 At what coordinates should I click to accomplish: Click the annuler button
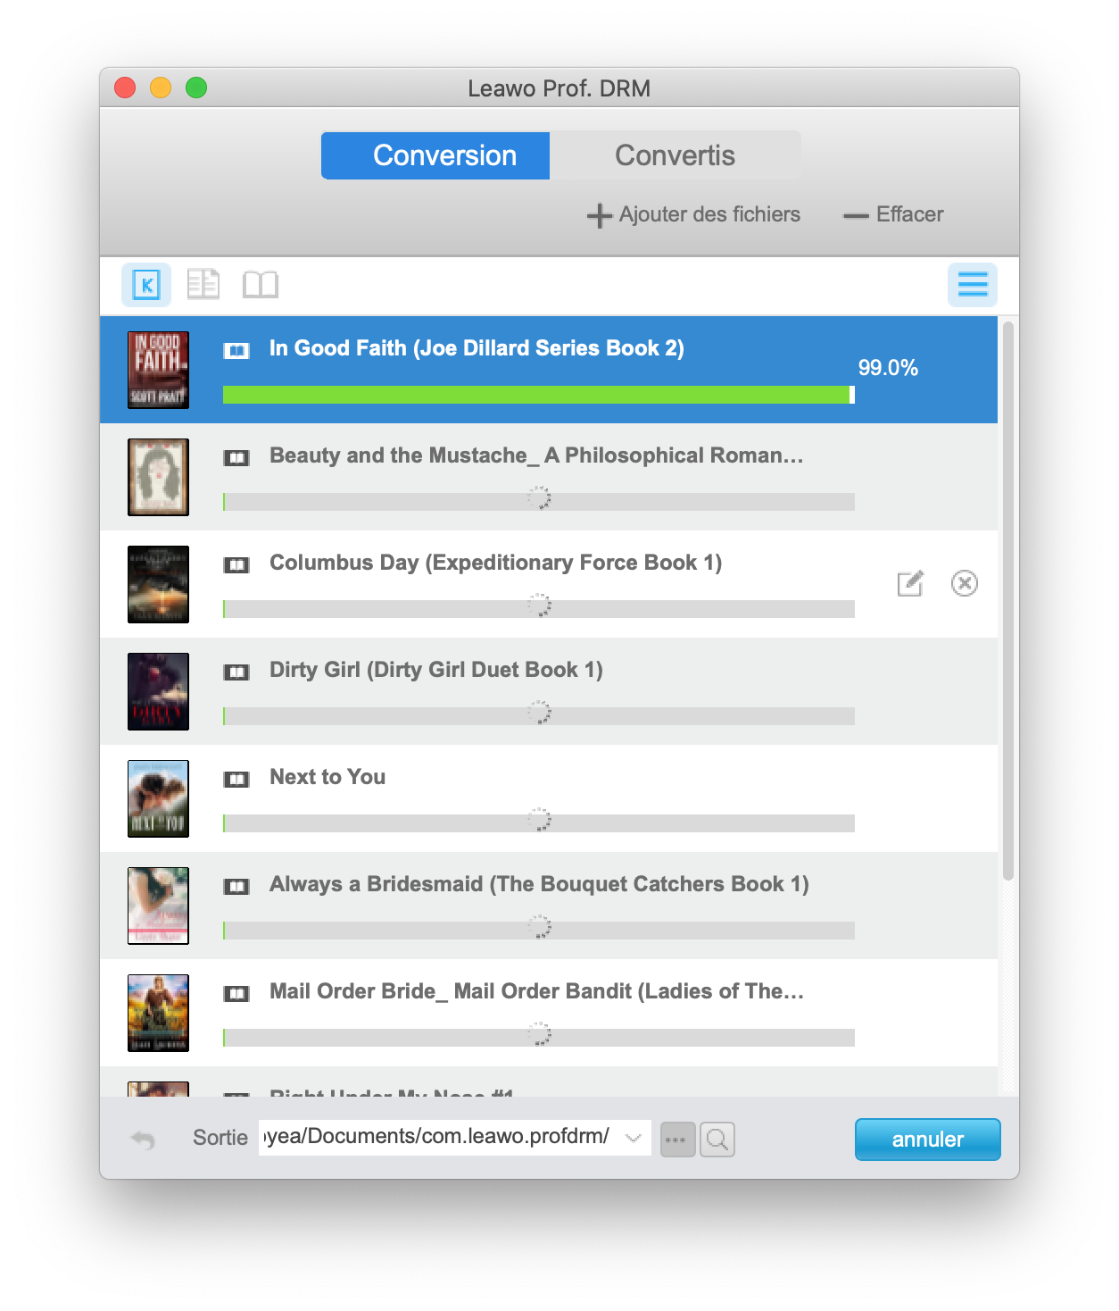tap(927, 1140)
